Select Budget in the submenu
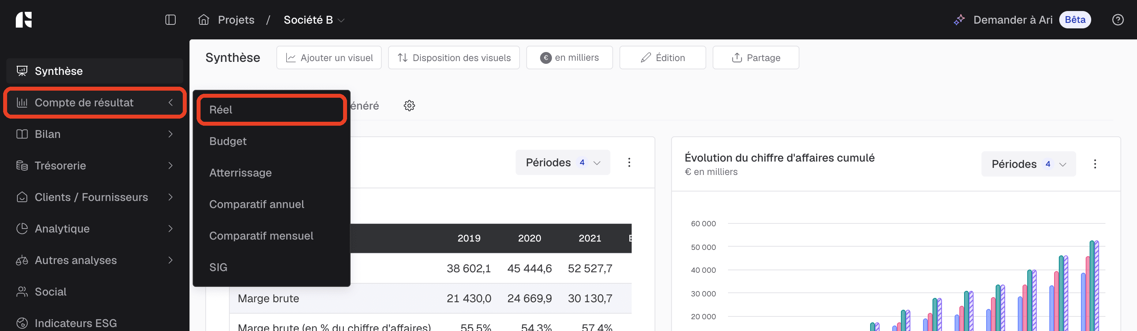1137x331 pixels. click(x=271, y=141)
